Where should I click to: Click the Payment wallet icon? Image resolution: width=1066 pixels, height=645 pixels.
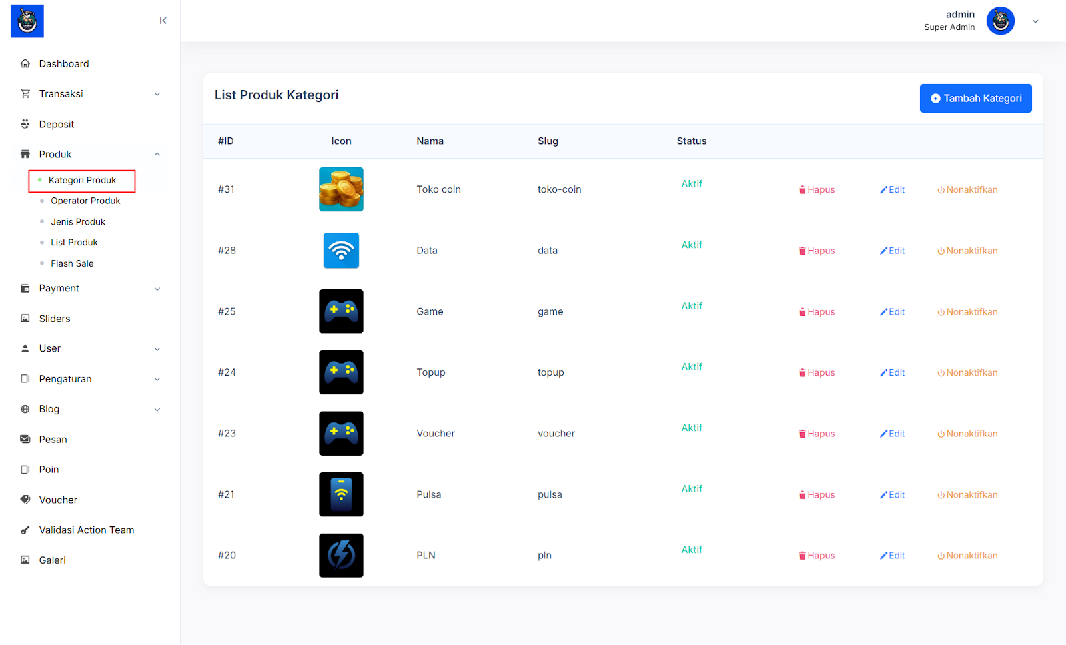(25, 289)
